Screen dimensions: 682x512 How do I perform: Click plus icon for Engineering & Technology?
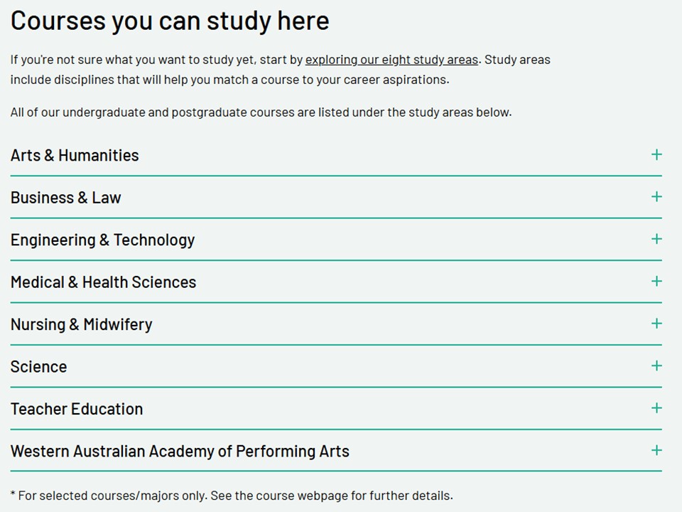[656, 239]
